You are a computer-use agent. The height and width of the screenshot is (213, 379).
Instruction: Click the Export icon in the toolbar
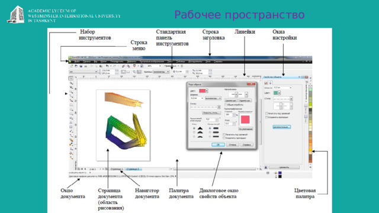coord(128,66)
